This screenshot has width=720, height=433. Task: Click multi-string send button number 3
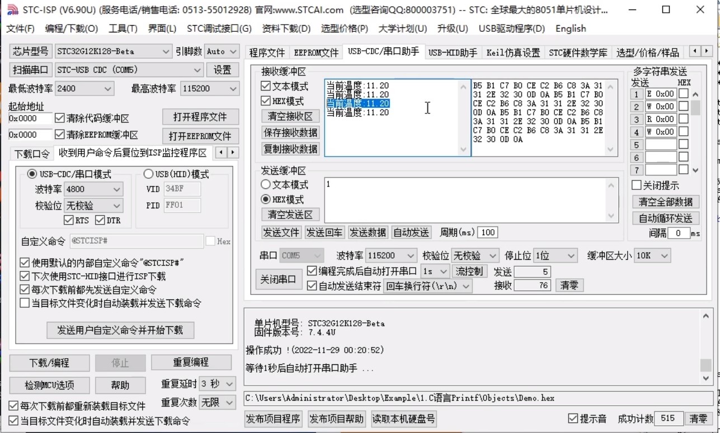637,119
